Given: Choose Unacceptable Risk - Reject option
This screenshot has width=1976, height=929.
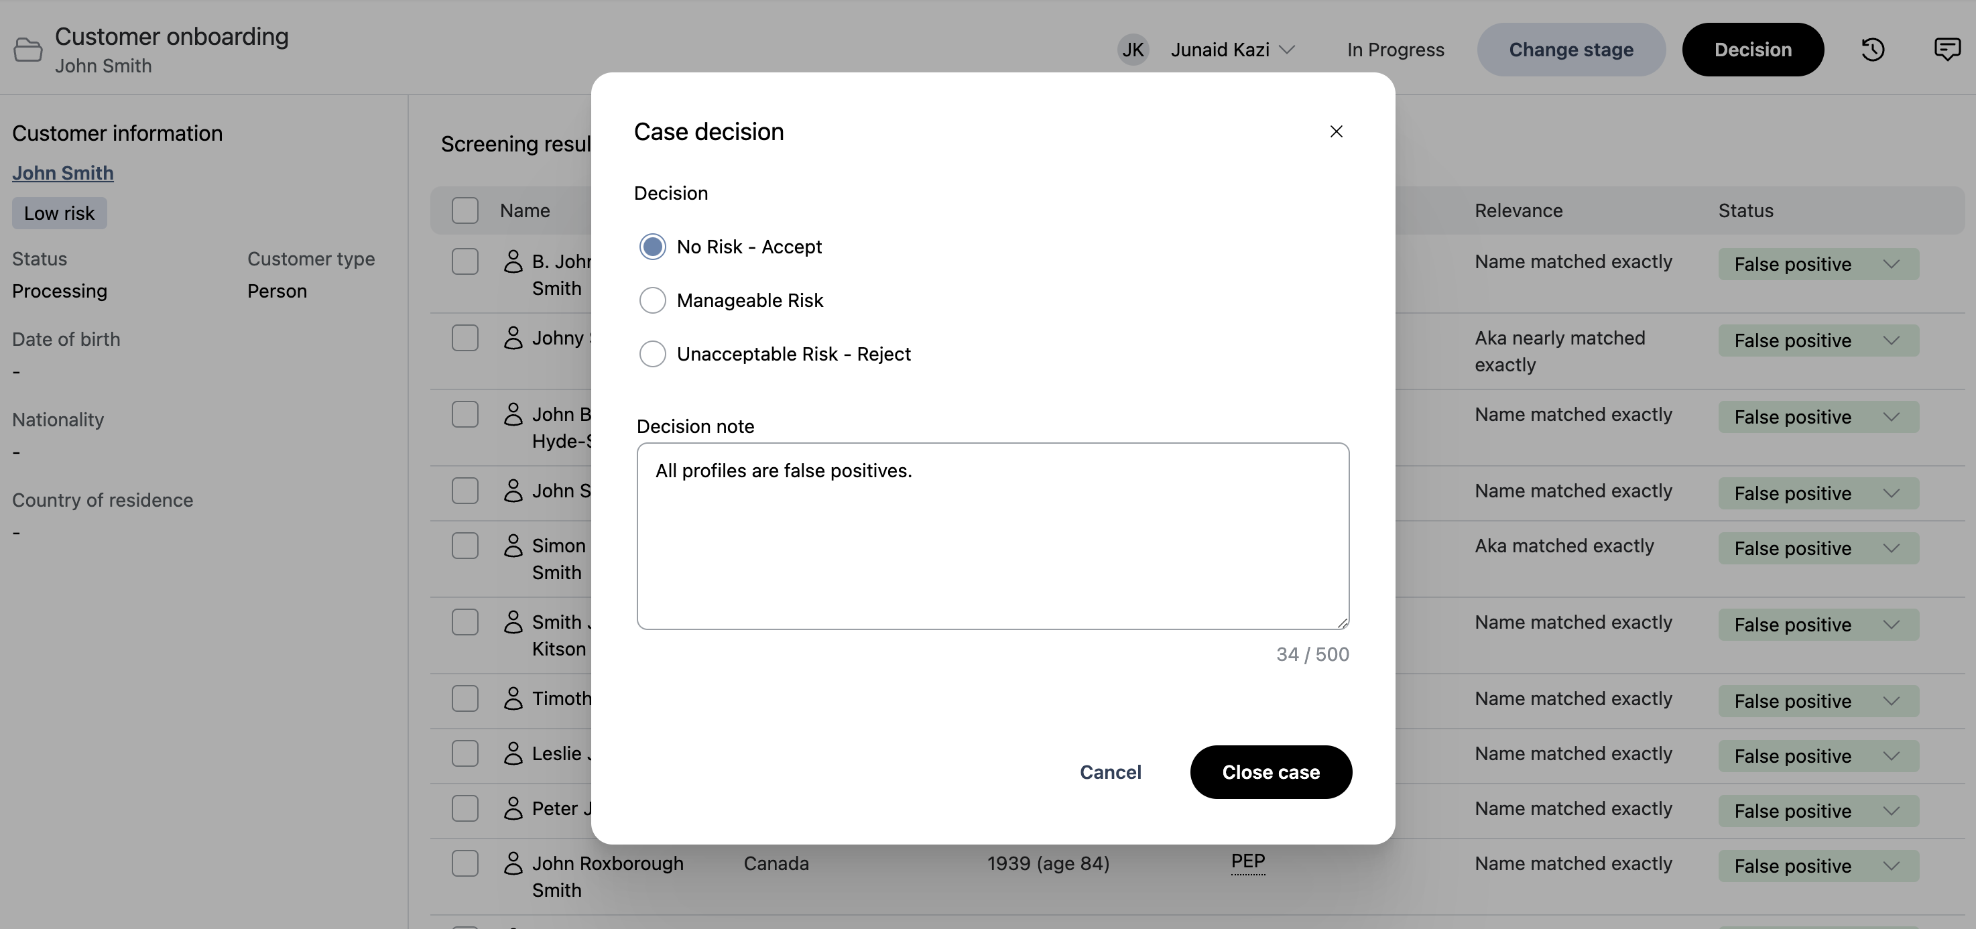Looking at the screenshot, I should (652, 355).
